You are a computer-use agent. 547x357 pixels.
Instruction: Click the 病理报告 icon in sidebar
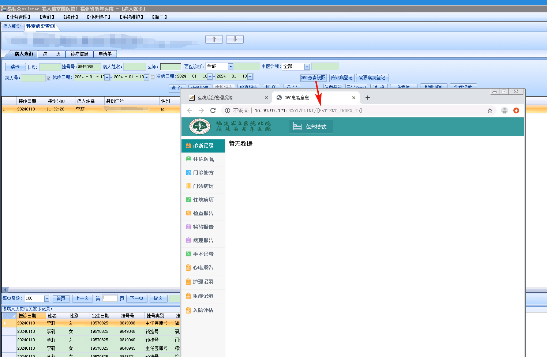(x=188, y=240)
